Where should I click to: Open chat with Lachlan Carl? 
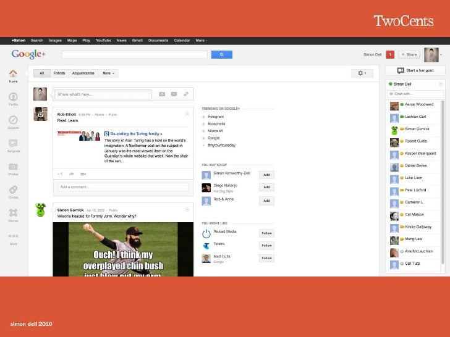tap(415, 118)
